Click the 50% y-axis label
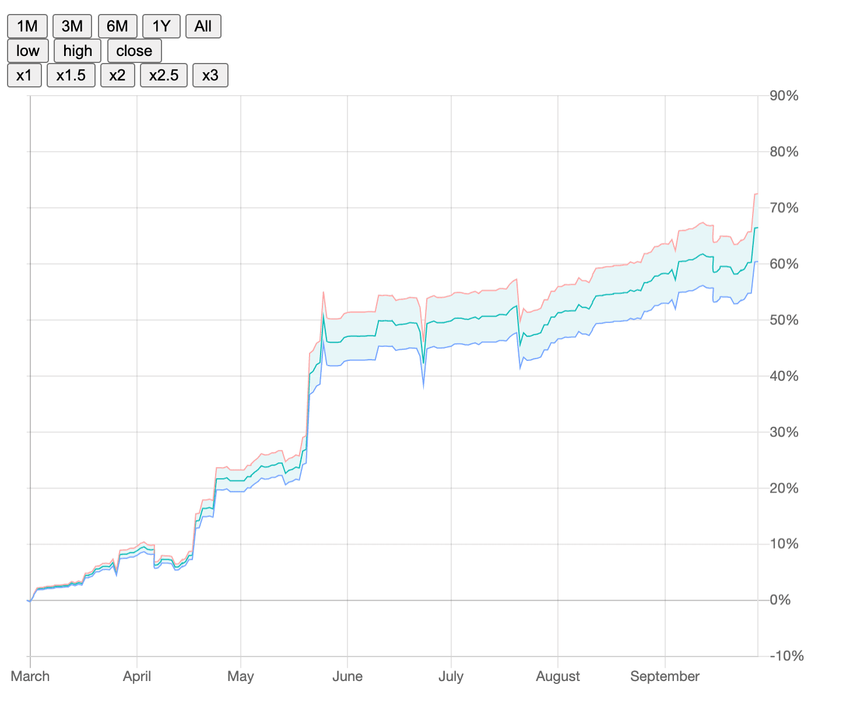This screenshot has width=850, height=723. click(784, 320)
